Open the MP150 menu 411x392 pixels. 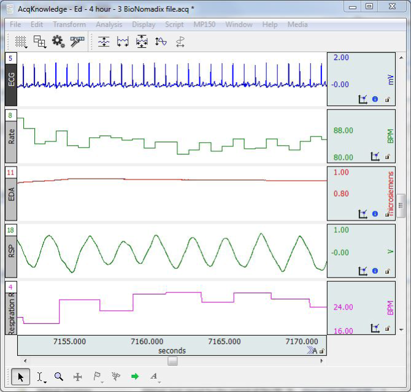pos(204,24)
